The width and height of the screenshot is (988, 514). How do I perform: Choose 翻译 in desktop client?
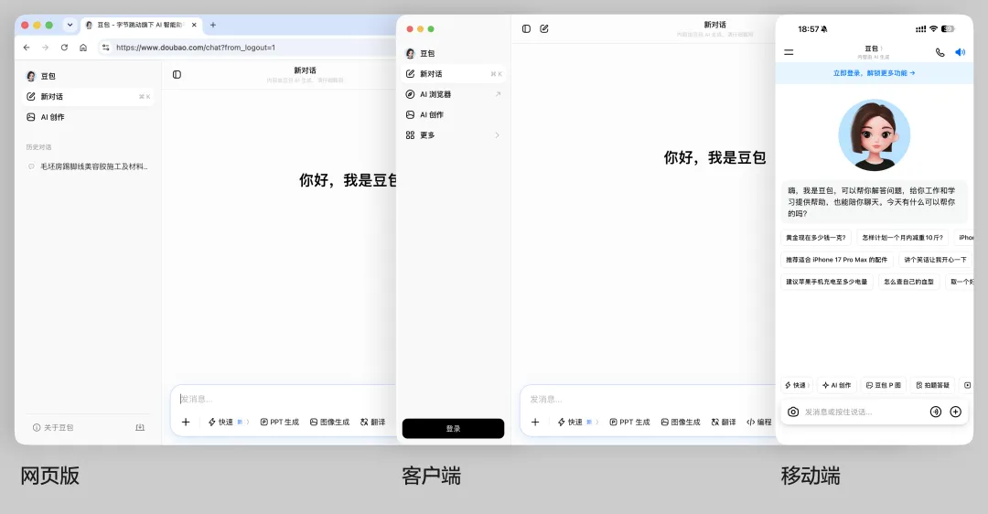(x=724, y=422)
